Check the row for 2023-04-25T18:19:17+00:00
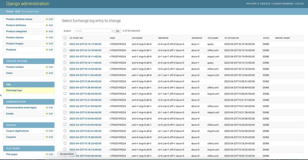Image resolution: width=308 pixels, height=160 pixels. point(65,44)
